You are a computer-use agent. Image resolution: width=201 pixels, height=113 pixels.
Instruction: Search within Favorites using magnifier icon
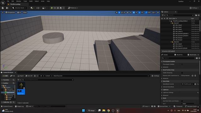[x=14, y=80]
